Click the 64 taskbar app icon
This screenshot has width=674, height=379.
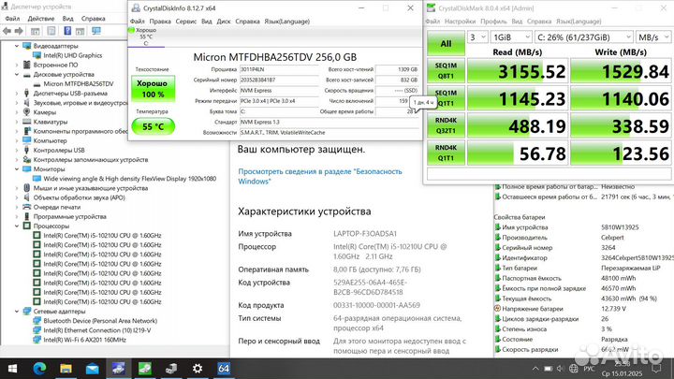click(224, 369)
